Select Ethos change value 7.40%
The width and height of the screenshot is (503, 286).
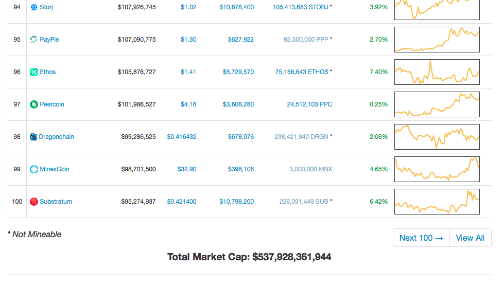[x=378, y=72]
